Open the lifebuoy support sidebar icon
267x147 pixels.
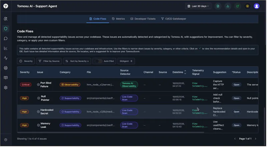(6, 68)
